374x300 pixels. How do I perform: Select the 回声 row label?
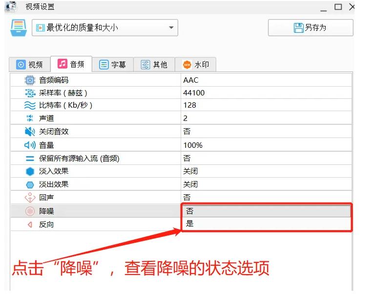point(46,197)
